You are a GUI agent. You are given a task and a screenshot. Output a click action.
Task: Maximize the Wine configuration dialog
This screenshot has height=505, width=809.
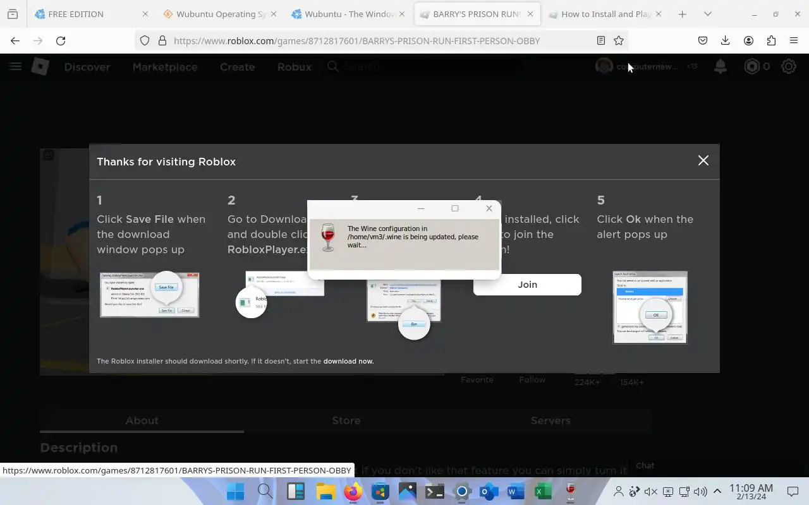(454, 208)
